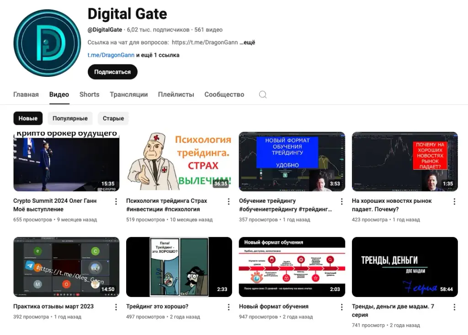
Task: Click the 6,02 тыс. подписчиков text
Action: pyautogui.click(x=158, y=30)
